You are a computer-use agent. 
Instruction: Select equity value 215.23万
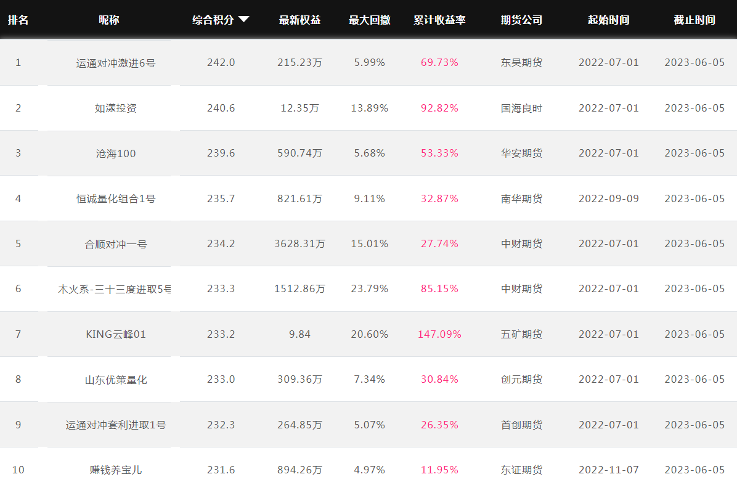(300, 62)
